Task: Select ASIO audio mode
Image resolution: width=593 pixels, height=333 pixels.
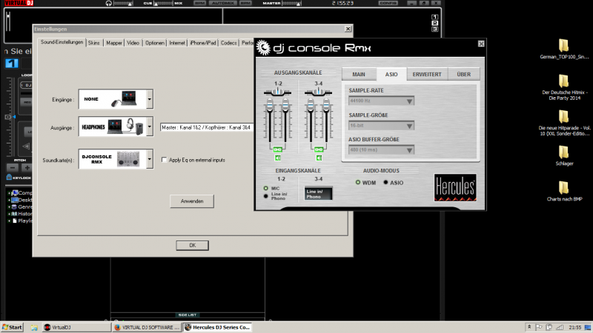Action: (385, 182)
